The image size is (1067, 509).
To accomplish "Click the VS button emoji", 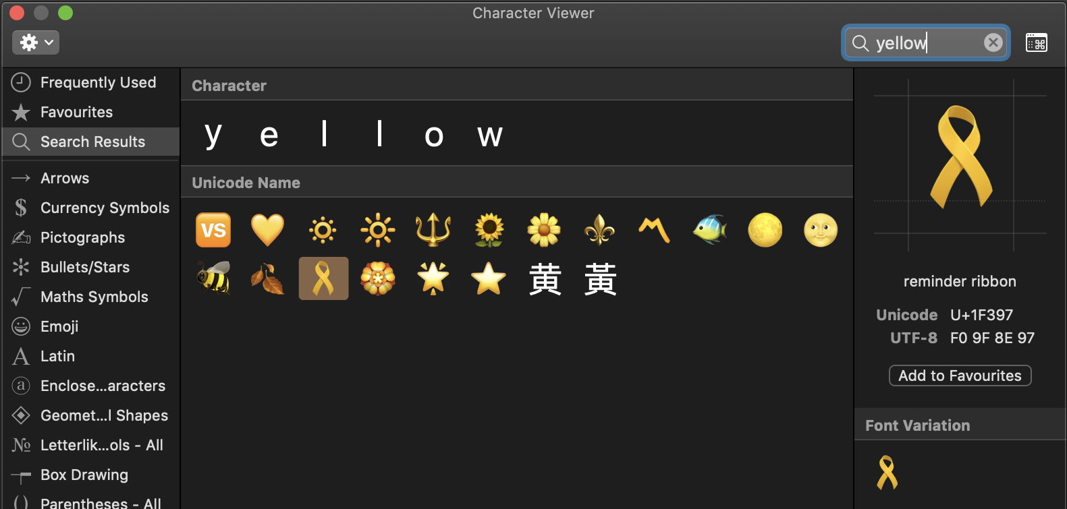I will point(213,230).
